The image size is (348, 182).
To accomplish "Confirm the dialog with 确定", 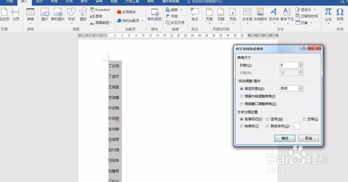I will (285, 138).
